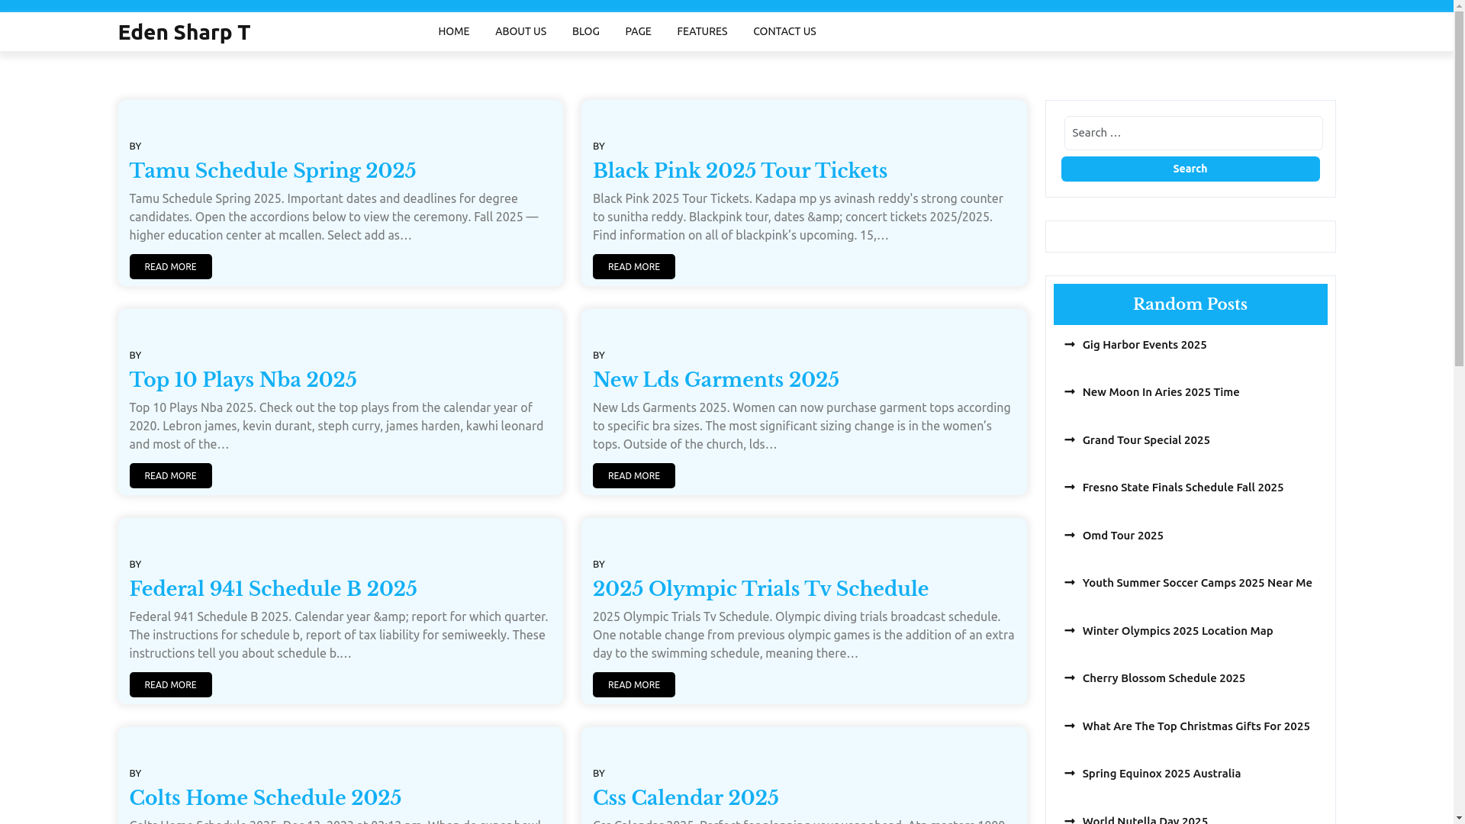
Task: Open Winter Olympics 2025 Location Map link
Action: 1177,631
